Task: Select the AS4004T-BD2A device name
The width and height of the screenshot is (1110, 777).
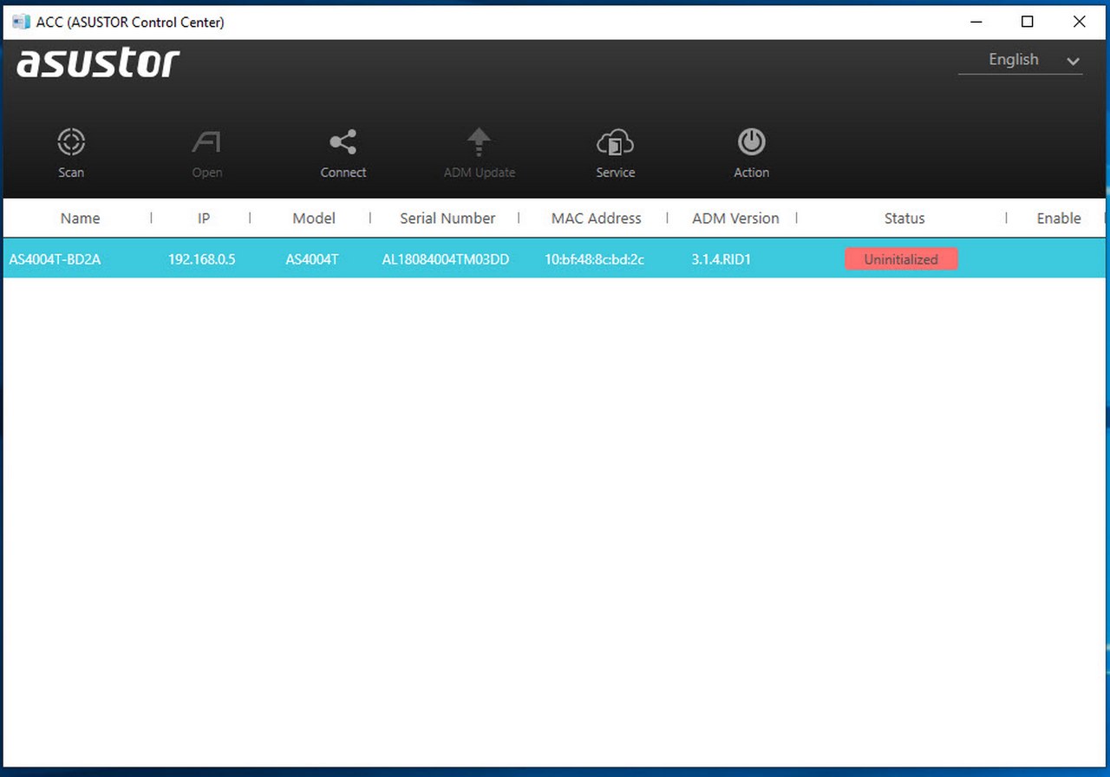Action: coord(55,259)
